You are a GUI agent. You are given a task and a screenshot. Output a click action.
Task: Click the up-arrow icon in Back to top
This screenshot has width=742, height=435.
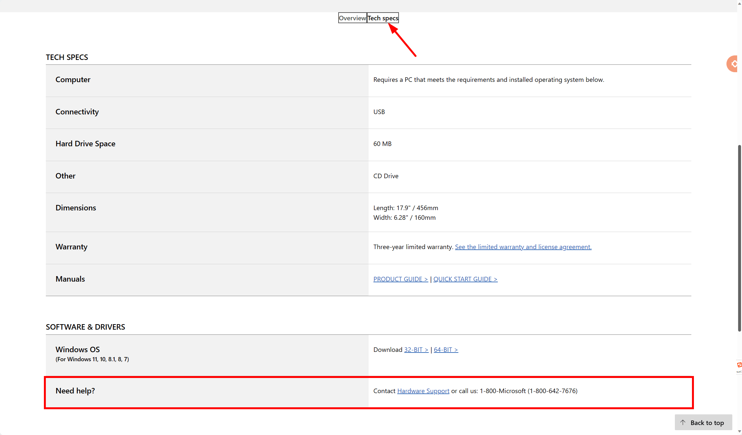click(683, 422)
